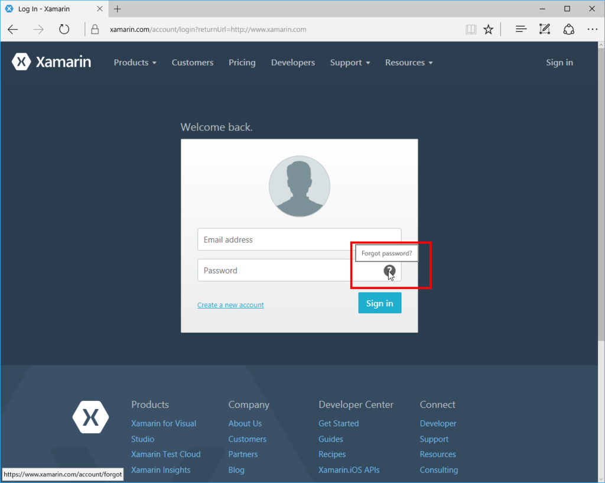
Task: Close the Log In - Xamarin tab
Action: click(99, 9)
